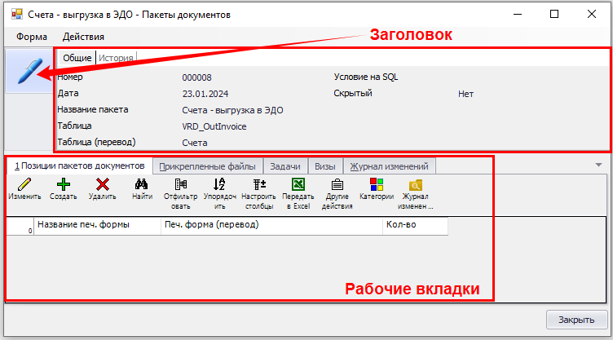This screenshot has height=340, width=613.
Task: Open Настроить столбцы column settings
Action: [x=259, y=185]
